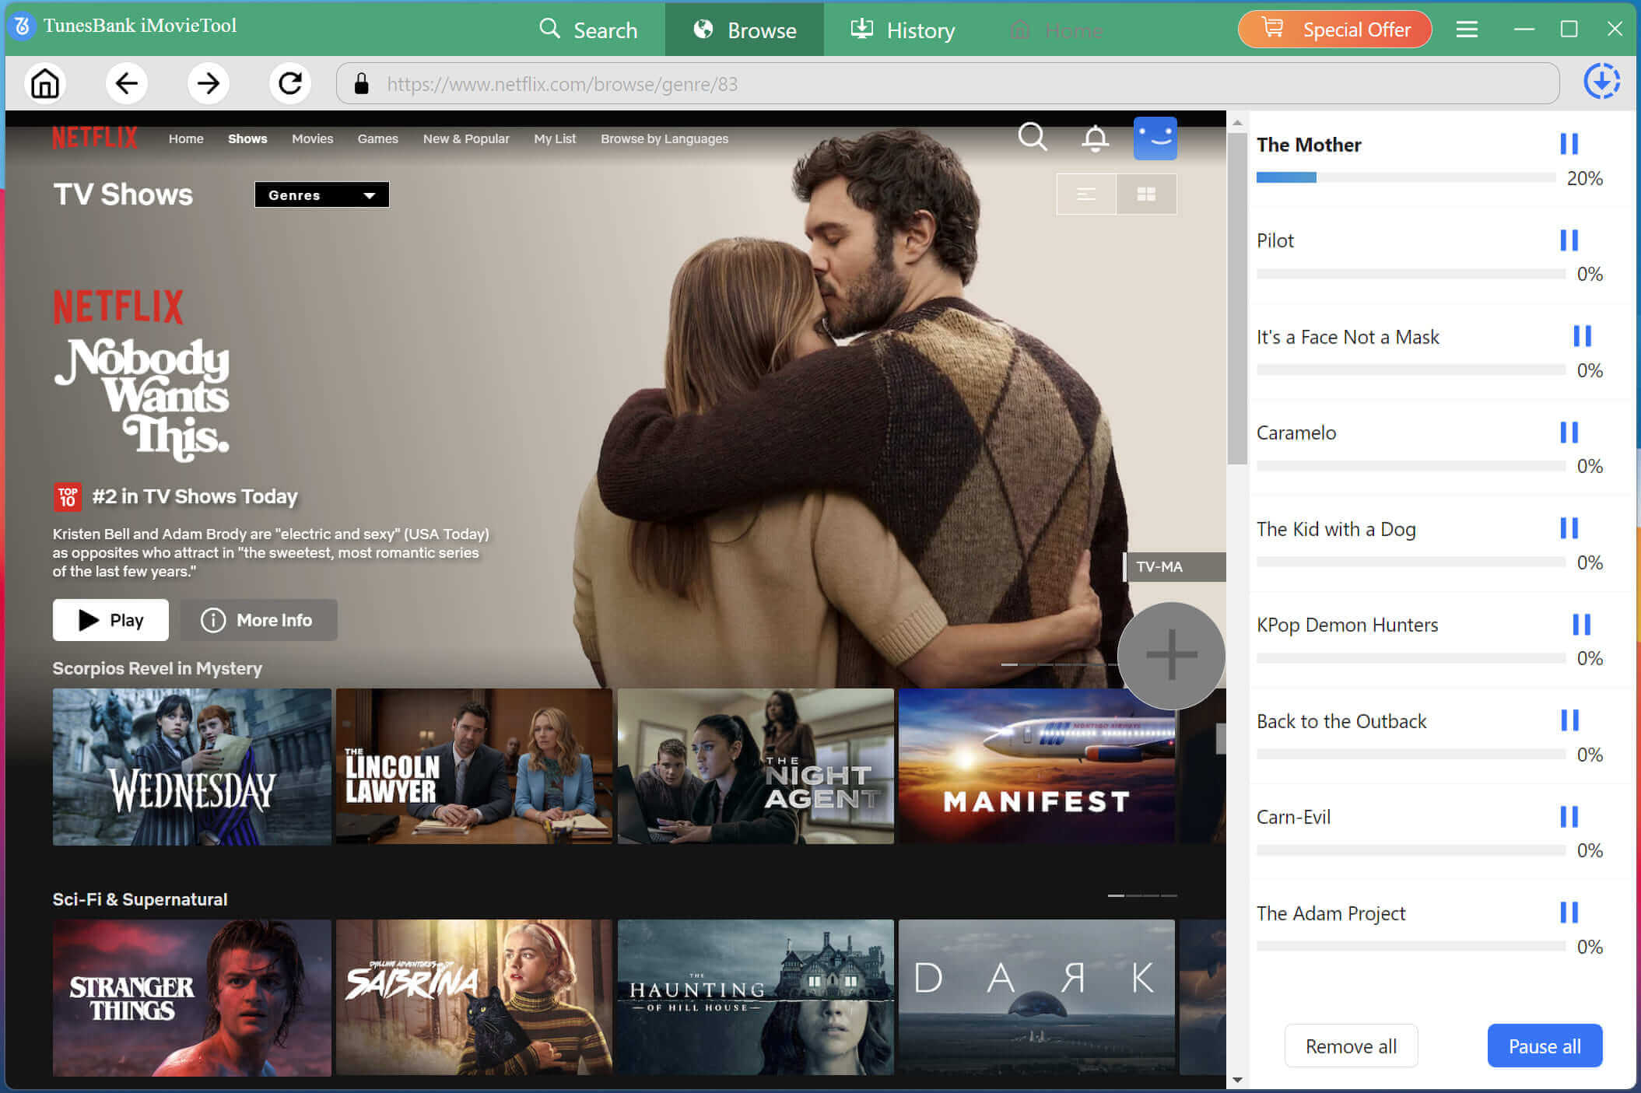This screenshot has height=1093, width=1641.
Task: Go to the browser home page icon
Action: [x=45, y=83]
